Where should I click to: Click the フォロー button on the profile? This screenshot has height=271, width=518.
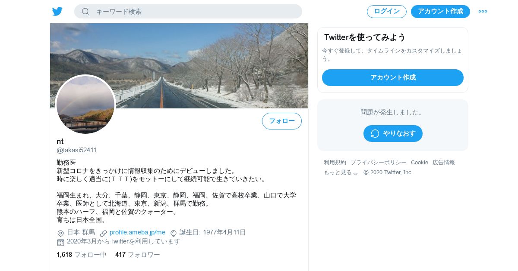[x=282, y=121]
